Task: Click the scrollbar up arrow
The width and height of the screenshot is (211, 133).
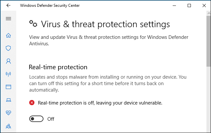Action: pyautogui.click(x=209, y=13)
